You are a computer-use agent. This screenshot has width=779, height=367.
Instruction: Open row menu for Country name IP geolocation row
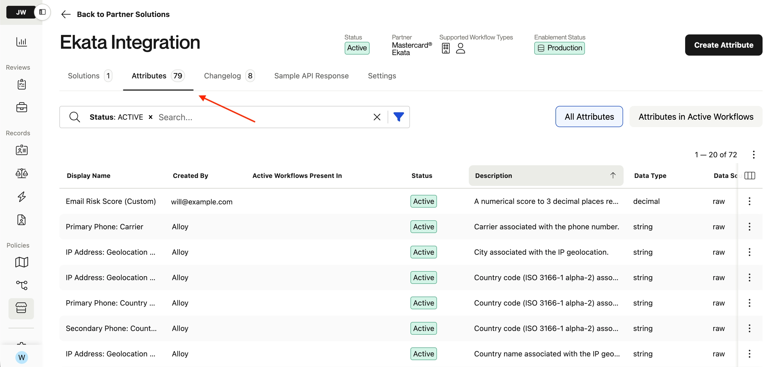[749, 354]
